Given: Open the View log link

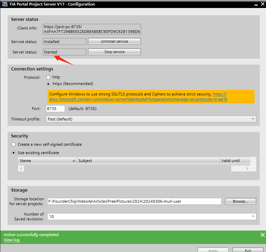Looking at the screenshot, I should (11, 240).
